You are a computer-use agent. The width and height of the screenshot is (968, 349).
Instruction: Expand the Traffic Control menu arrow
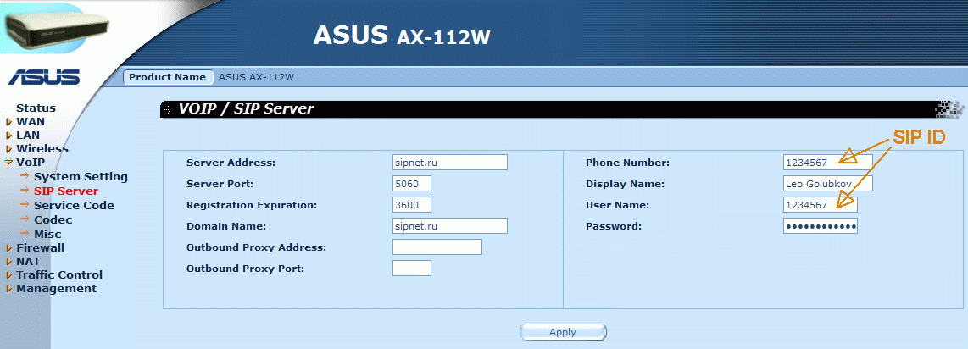click(9, 275)
